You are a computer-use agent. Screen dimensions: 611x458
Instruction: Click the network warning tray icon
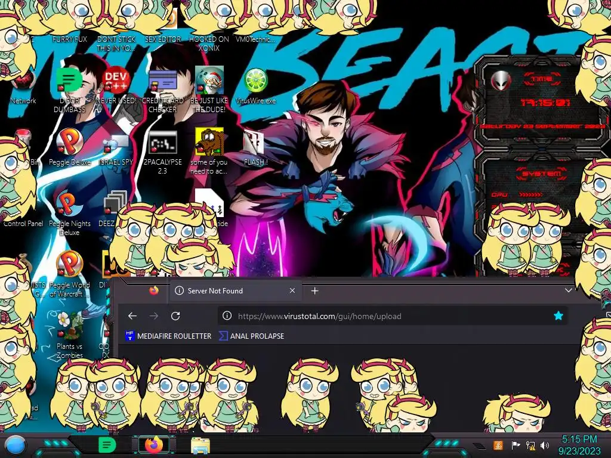[530, 445]
